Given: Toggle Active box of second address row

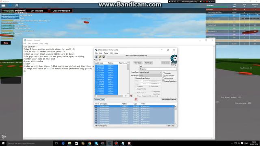Looking at the screenshot, I should click(x=96, y=108).
